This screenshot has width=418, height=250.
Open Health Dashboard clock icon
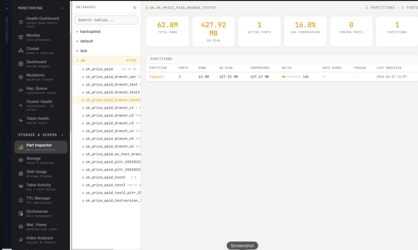(21, 22)
